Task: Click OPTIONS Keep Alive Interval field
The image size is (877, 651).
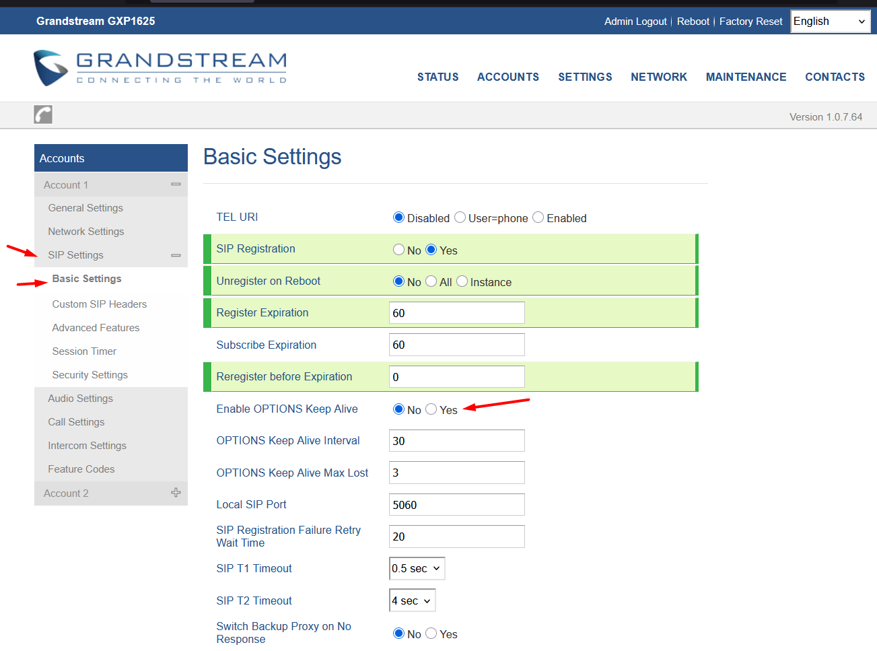Action: tap(457, 441)
